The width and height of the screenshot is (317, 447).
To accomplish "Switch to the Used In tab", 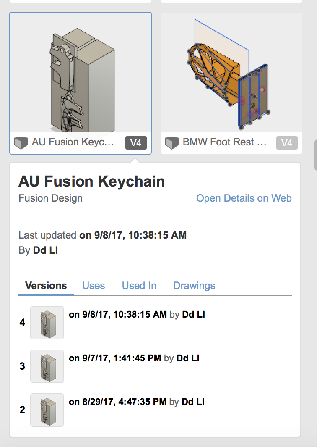I will [x=139, y=286].
